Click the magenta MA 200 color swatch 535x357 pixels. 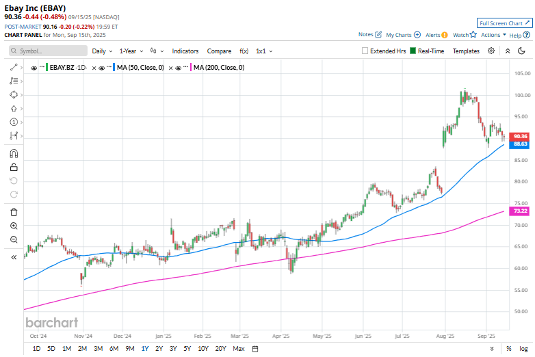tap(191, 67)
